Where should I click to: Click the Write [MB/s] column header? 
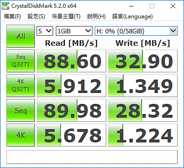pos(143,43)
